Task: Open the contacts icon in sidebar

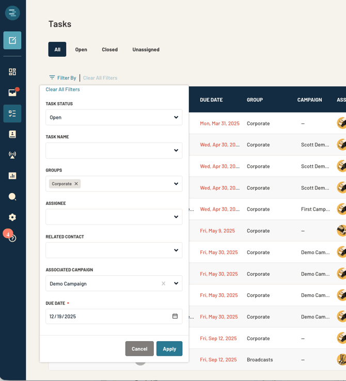Action: coord(12,134)
